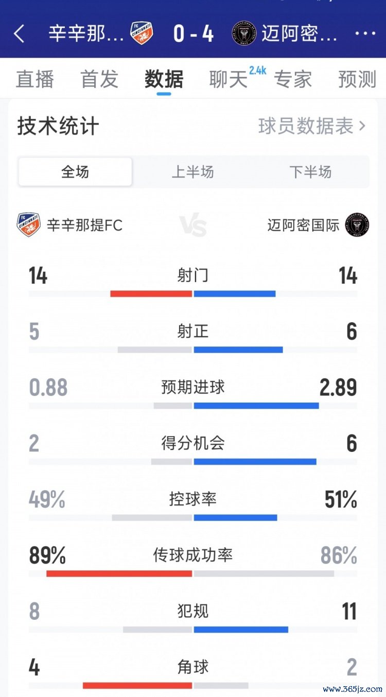Go to the 预测 prediction tab
This screenshot has height=697, width=386.
click(357, 80)
